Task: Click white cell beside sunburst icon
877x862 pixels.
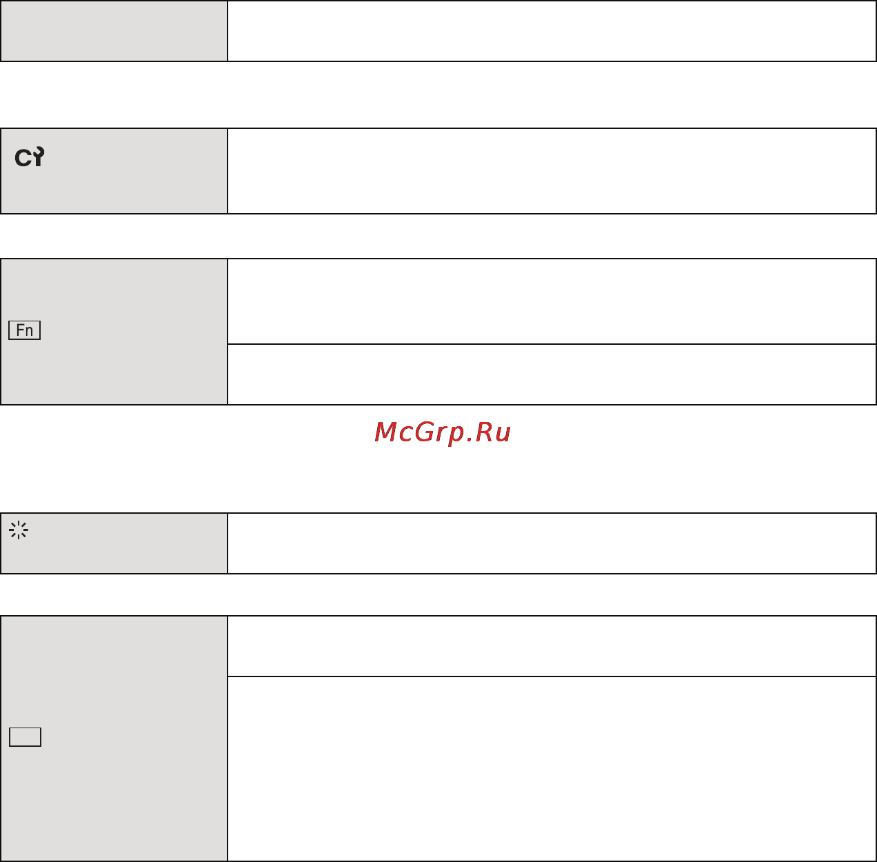Action: (x=552, y=543)
